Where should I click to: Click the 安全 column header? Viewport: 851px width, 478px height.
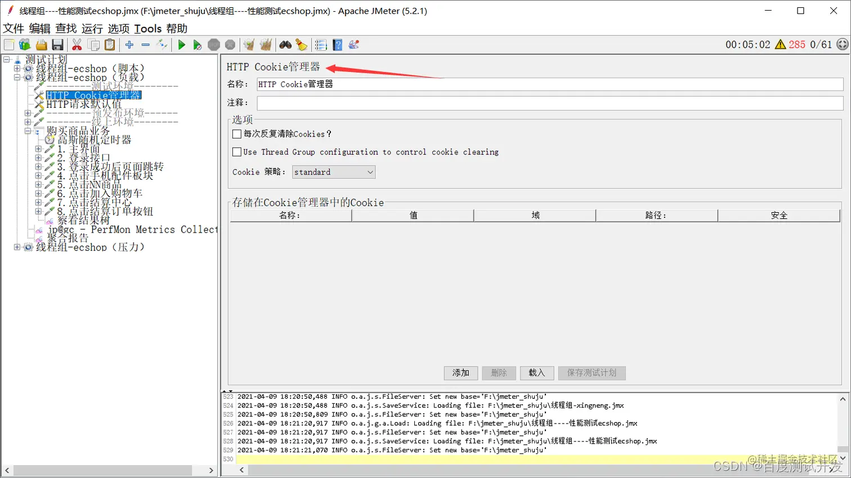click(779, 216)
